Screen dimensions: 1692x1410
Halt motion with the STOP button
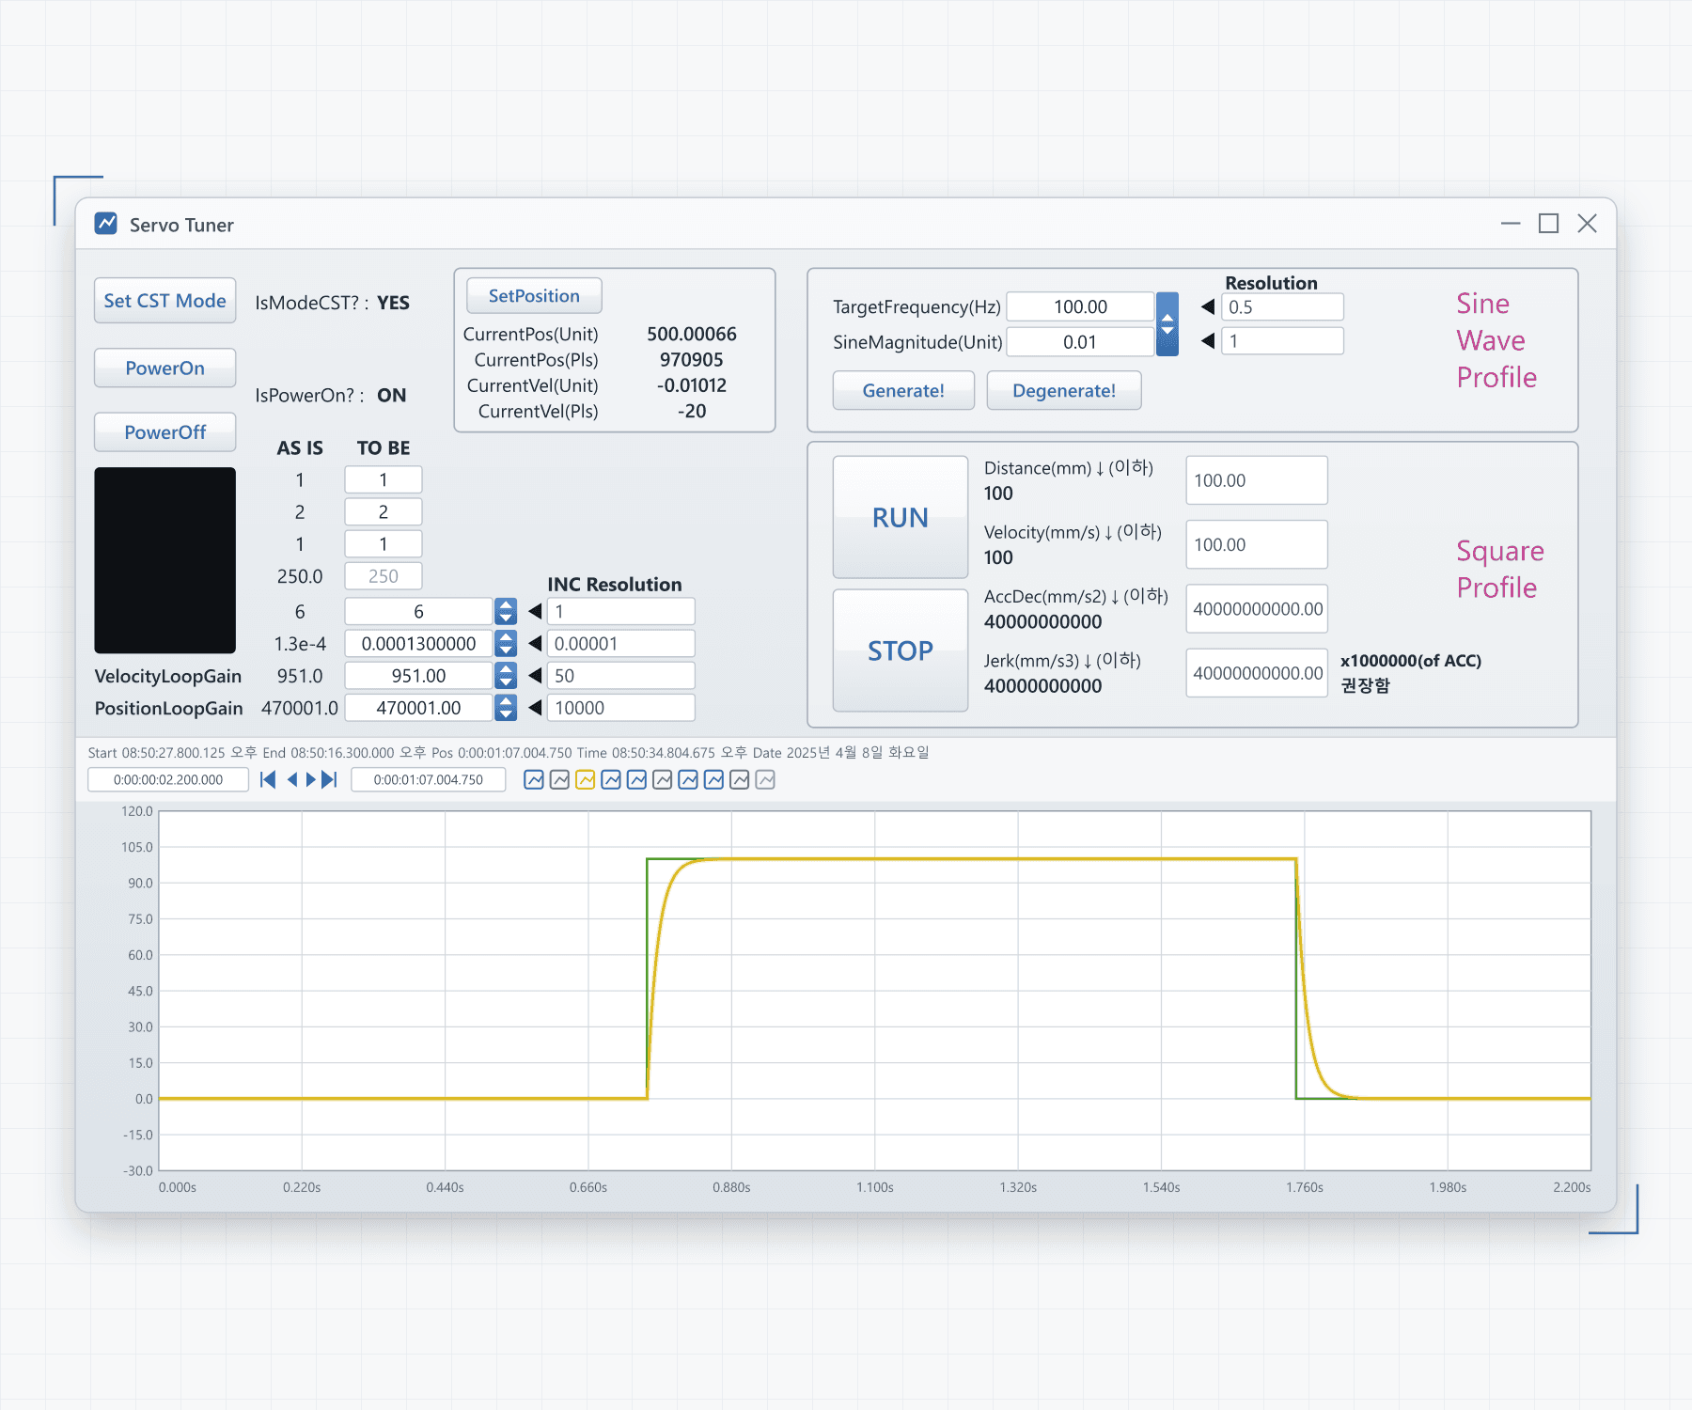click(901, 650)
